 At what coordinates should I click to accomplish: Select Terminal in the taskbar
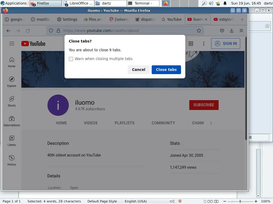click(143, 3)
